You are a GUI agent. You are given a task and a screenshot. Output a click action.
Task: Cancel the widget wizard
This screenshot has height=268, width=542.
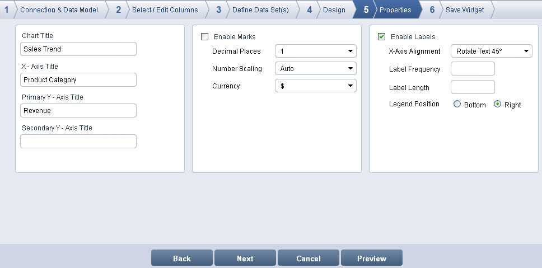[x=309, y=258]
